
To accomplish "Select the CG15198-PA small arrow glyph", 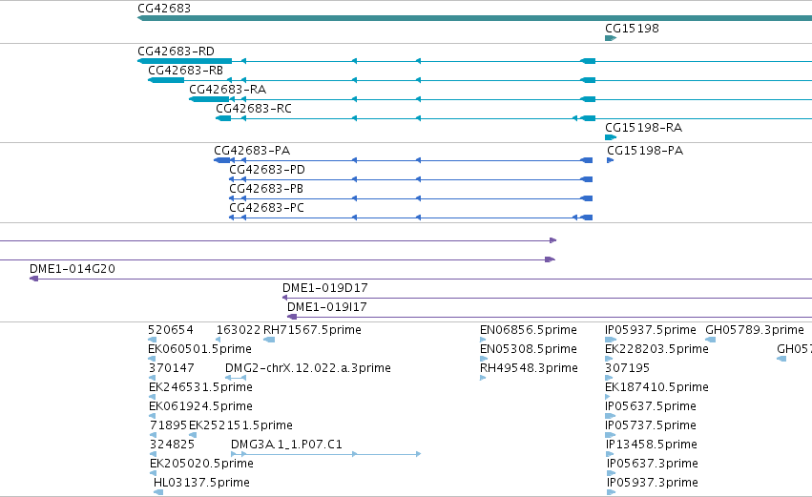I will coord(610,160).
